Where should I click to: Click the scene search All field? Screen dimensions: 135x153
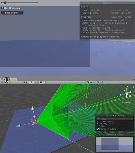116,82
